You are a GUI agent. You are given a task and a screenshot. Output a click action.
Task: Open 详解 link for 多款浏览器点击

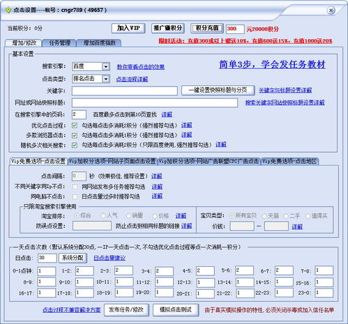tap(186, 135)
